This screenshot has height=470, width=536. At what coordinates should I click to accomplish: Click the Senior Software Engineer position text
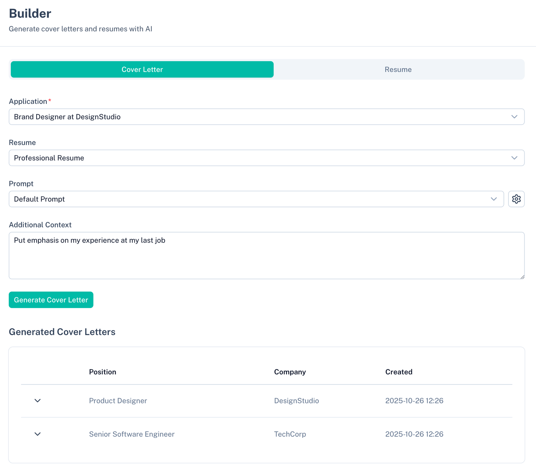click(132, 434)
